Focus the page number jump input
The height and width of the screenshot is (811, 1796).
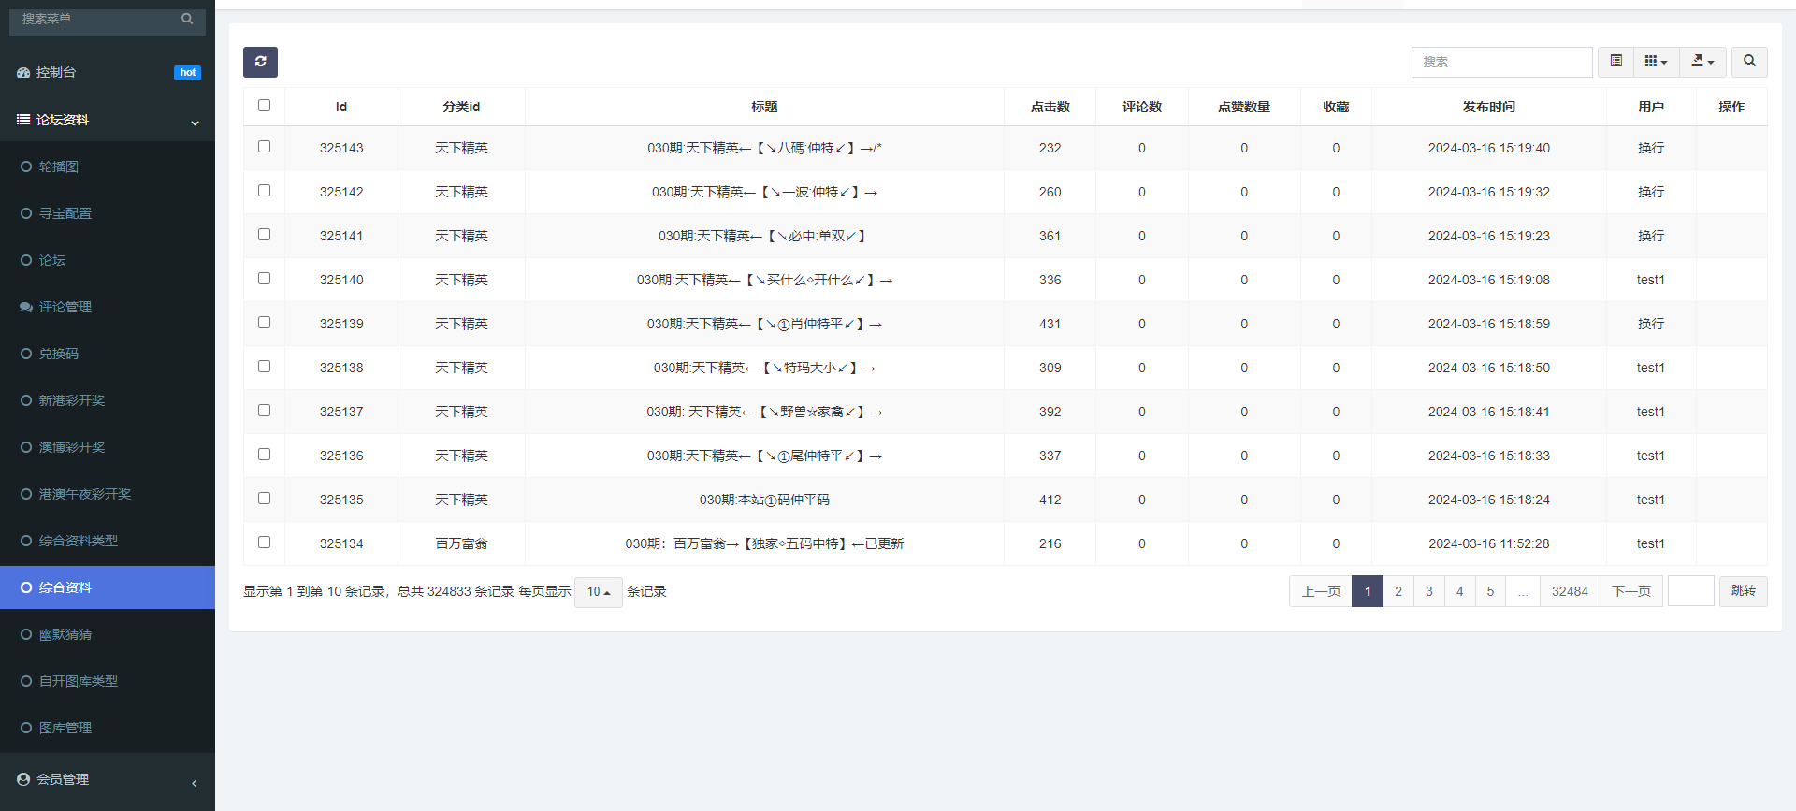pyautogui.click(x=1691, y=591)
